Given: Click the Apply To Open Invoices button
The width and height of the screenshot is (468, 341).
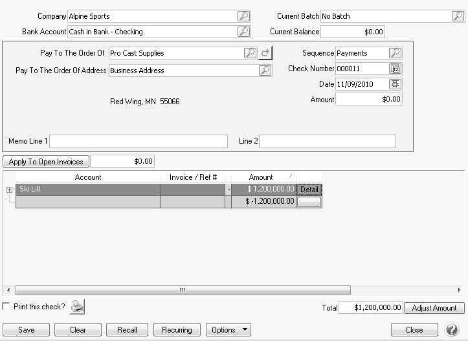Looking at the screenshot, I should click(x=46, y=162).
